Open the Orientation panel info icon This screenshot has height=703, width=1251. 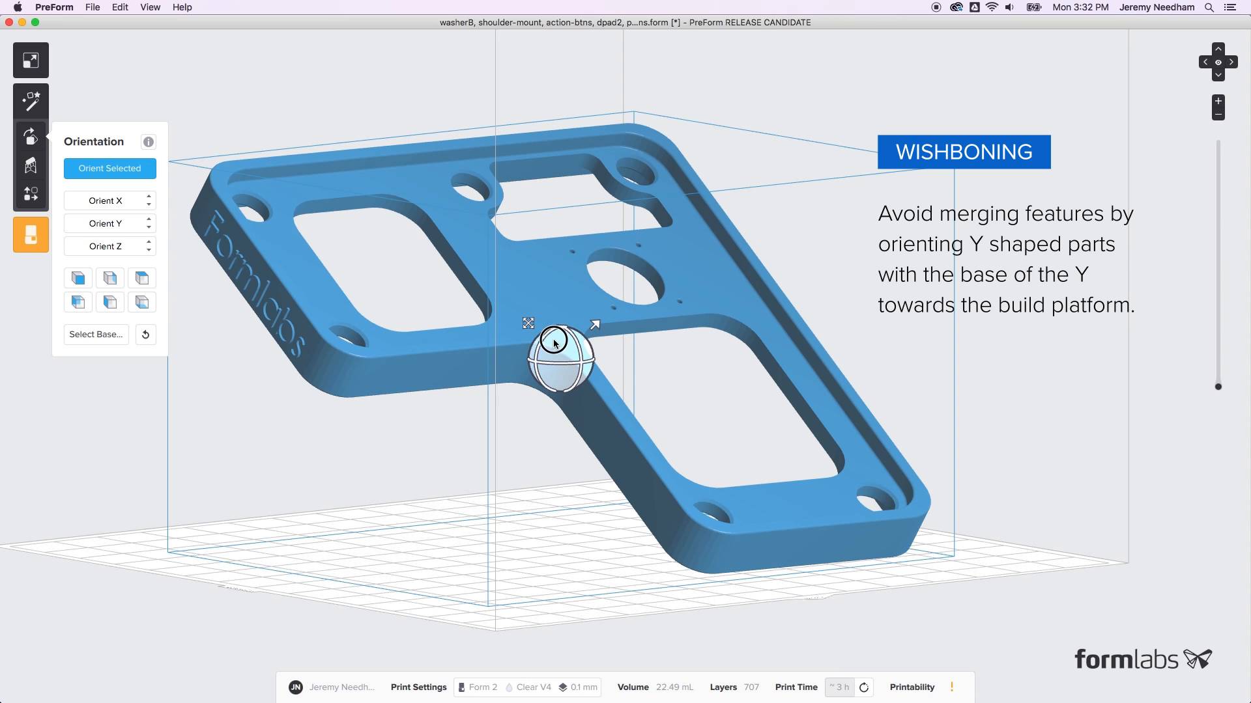tap(149, 142)
